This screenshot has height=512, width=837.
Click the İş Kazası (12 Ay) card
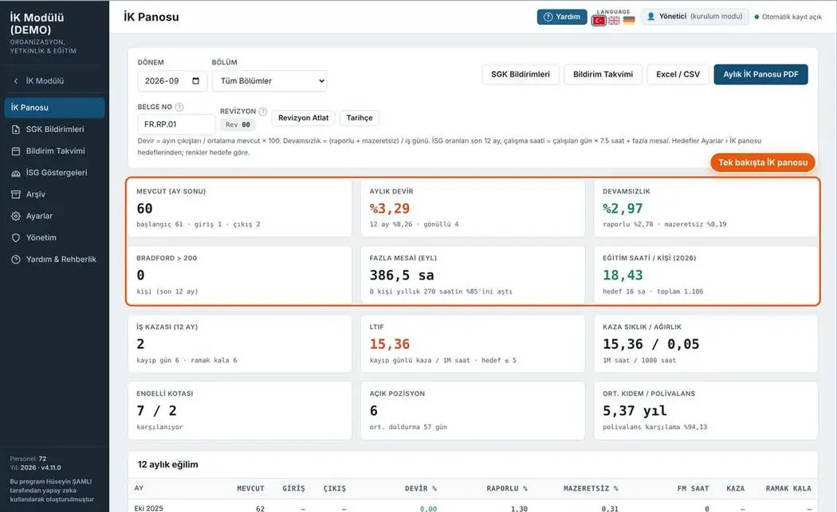point(240,343)
